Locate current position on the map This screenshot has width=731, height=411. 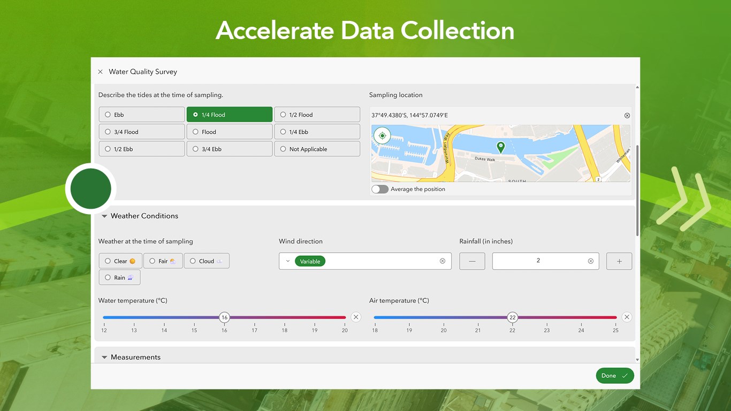(x=382, y=136)
